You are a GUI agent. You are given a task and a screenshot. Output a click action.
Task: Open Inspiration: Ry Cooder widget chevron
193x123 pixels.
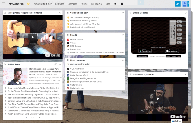point(185,74)
